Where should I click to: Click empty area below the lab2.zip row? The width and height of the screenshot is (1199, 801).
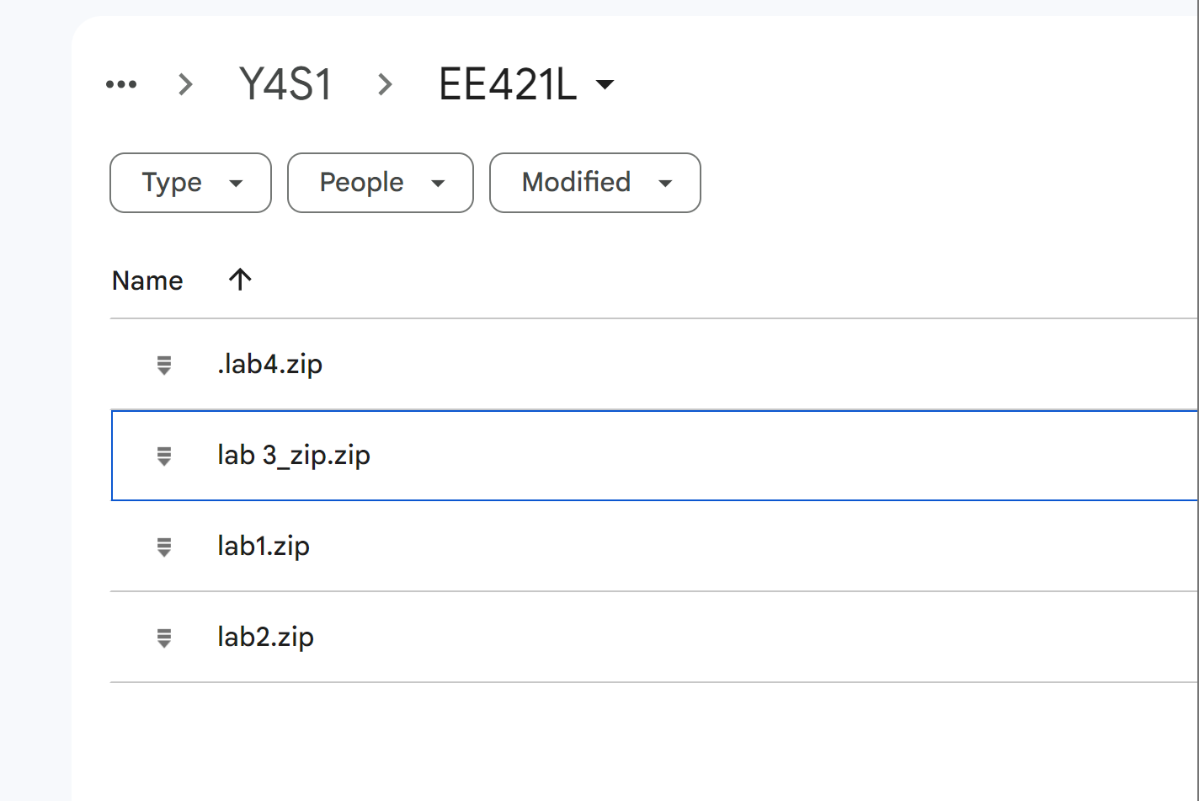[589, 741]
